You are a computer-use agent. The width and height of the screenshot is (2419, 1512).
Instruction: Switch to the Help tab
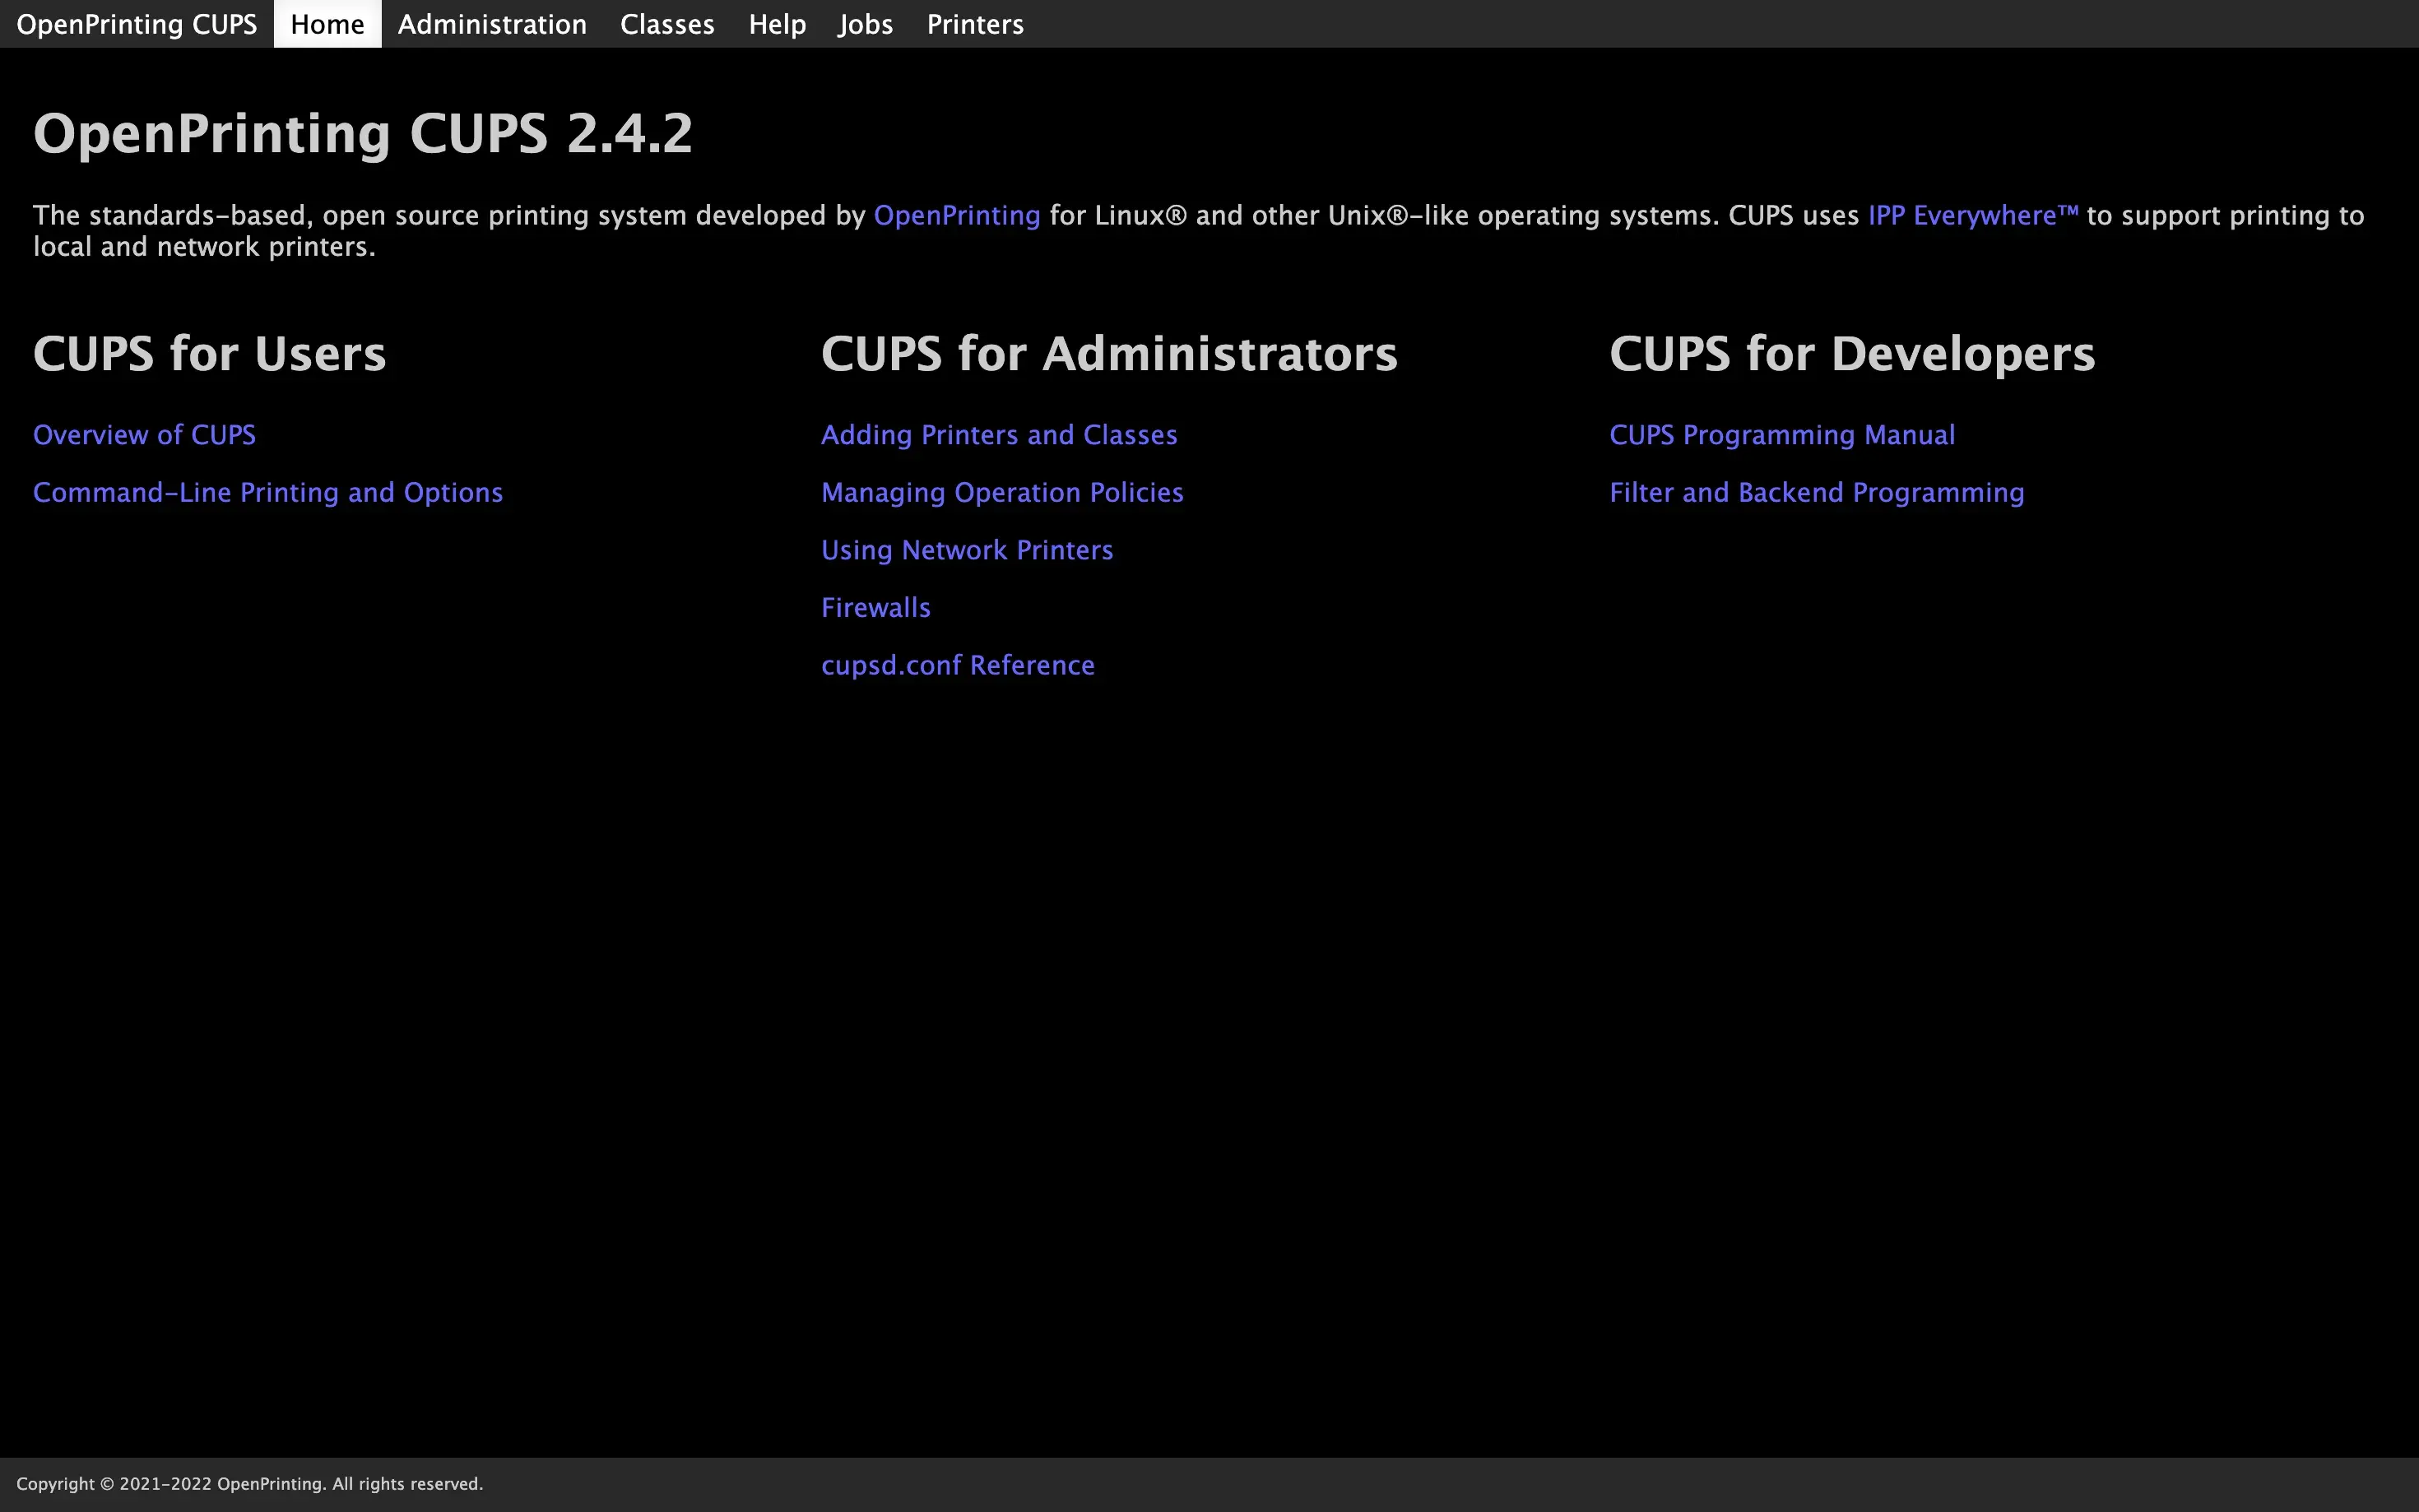click(x=777, y=24)
